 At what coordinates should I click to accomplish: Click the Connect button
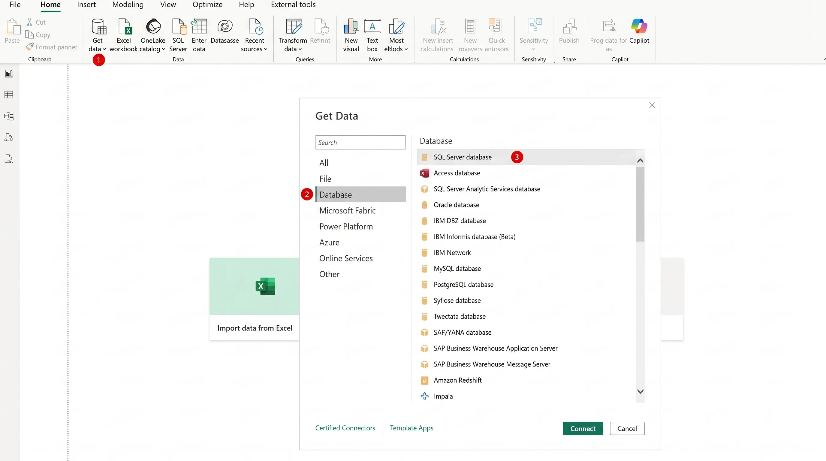click(x=583, y=429)
